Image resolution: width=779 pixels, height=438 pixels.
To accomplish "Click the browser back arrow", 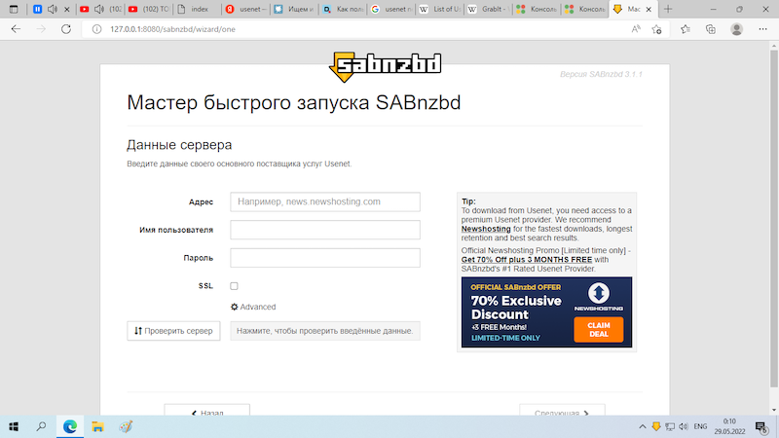I will [16, 29].
